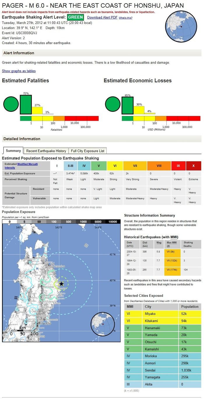Open the Download Alert PDF link
This screenshot has height=399, width=204.
tap(102, 18)
